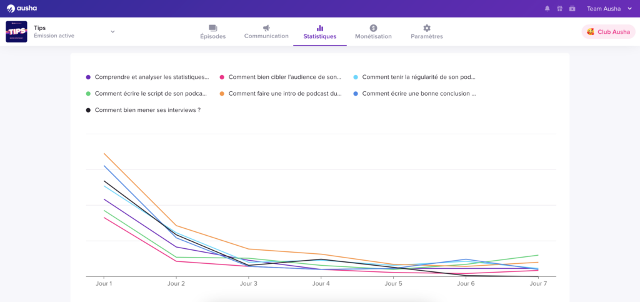This screenshot has height=302, width=640.
Task: Click the 'Jour 7' axis label
Action: 538,284
